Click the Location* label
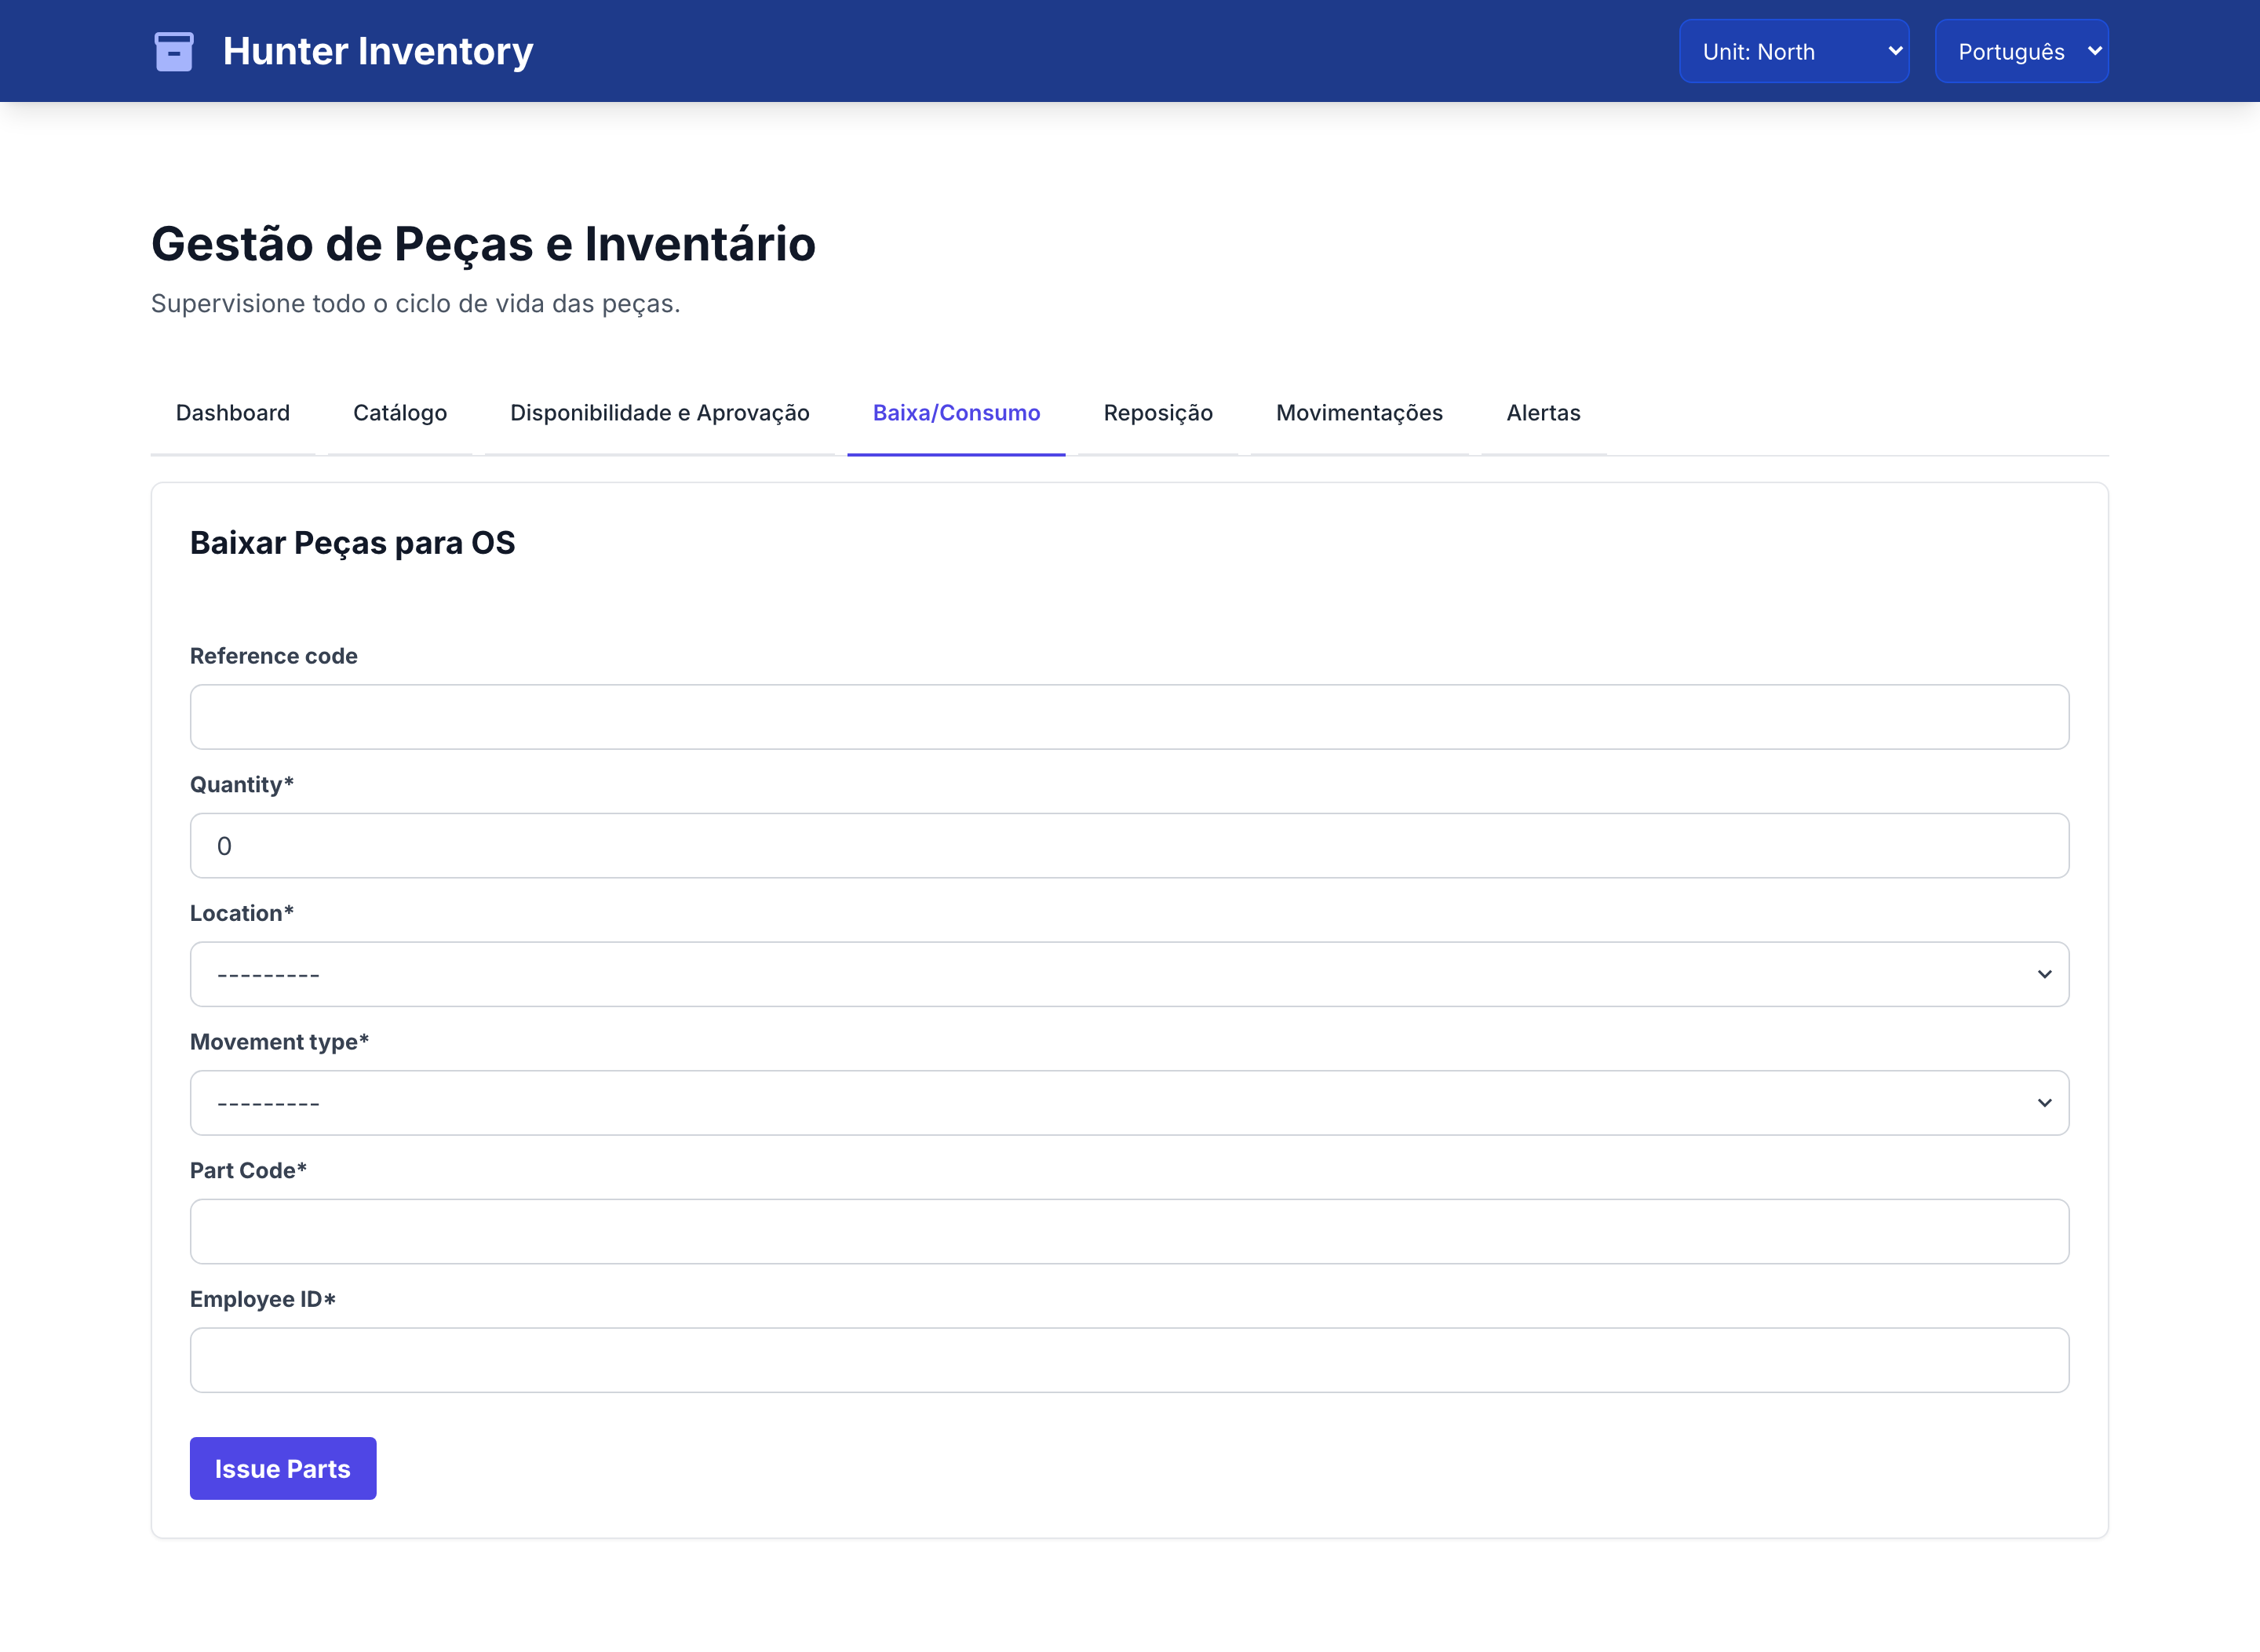Image resolution: width=2260 pixels, height=1652 pixels. tap(241, 913)
